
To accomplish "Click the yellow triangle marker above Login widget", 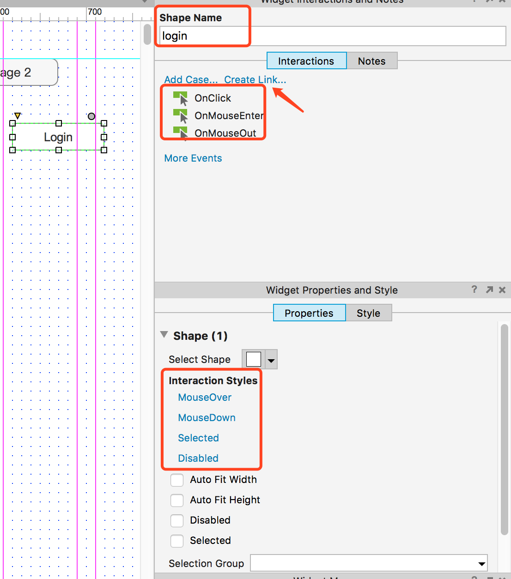I will click(18, 115).
